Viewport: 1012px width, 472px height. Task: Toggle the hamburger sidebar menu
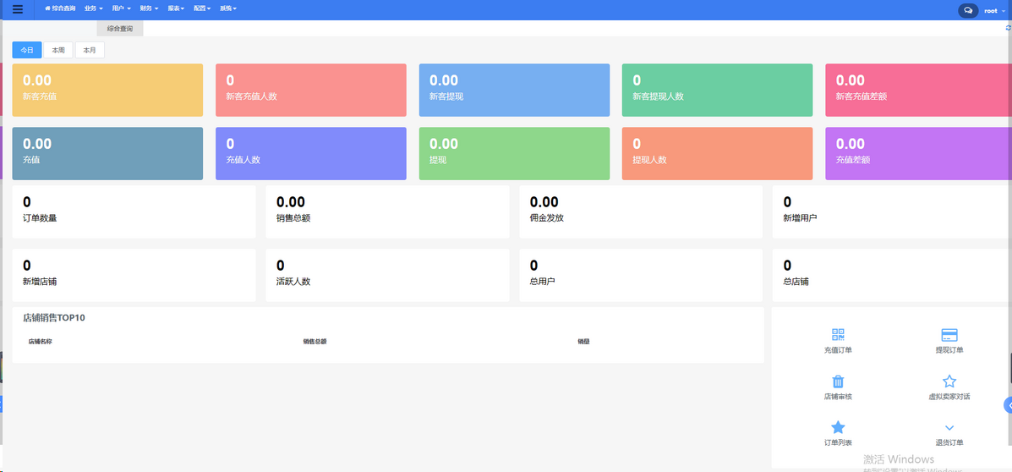[x=18, y=9]
